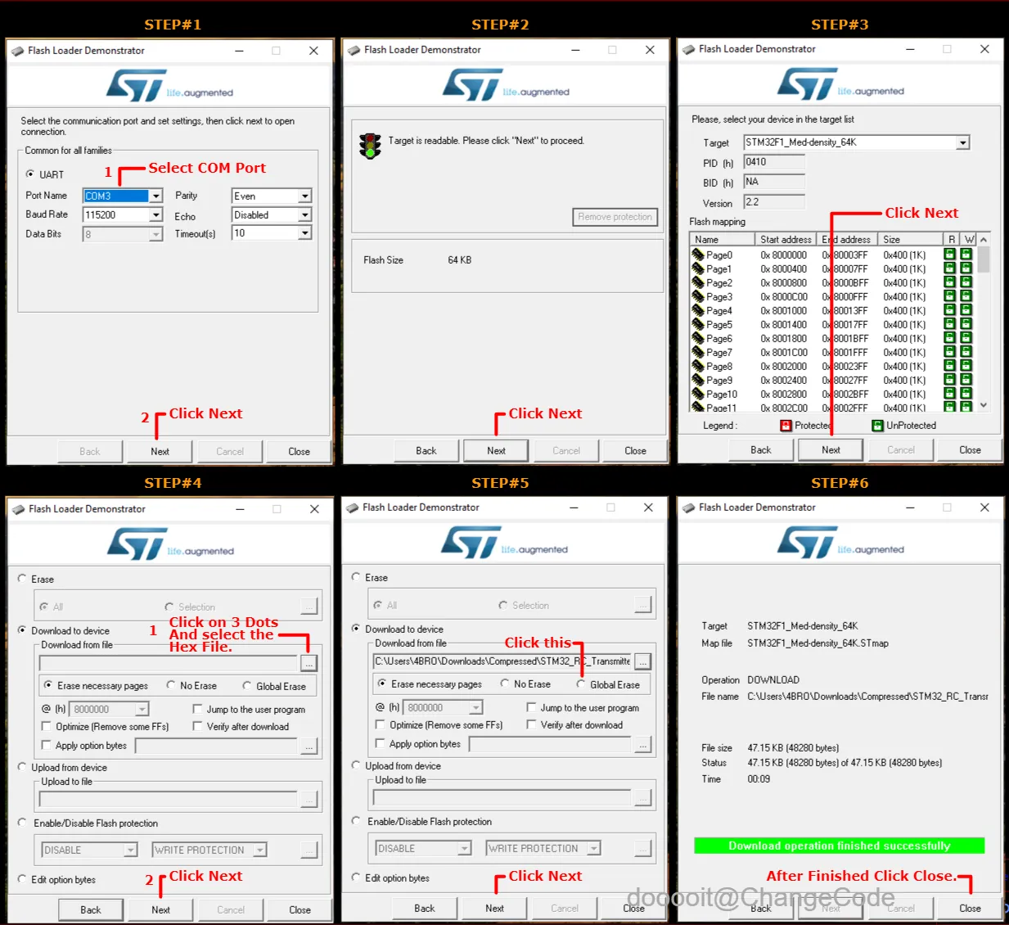This screenshot has height=925, width=1009.
Task: Tick Apply option bytes in Step 5 window
Action: tap(380, 743)
